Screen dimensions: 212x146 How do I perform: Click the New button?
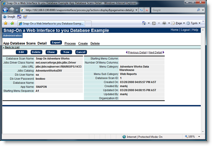[66, 52]
